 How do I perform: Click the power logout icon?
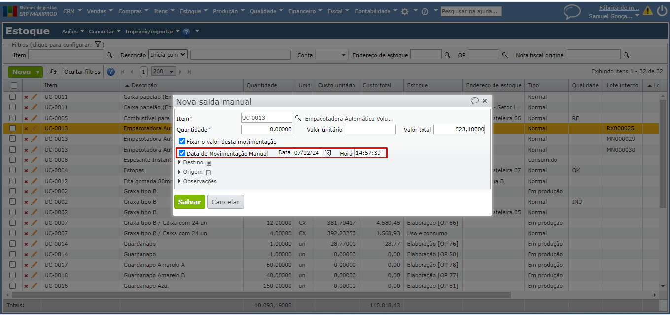[x=662, y=11]
